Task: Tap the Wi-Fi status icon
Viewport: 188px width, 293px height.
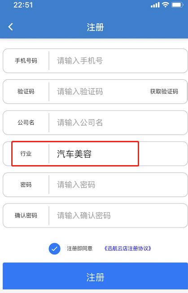Action: 166,4
